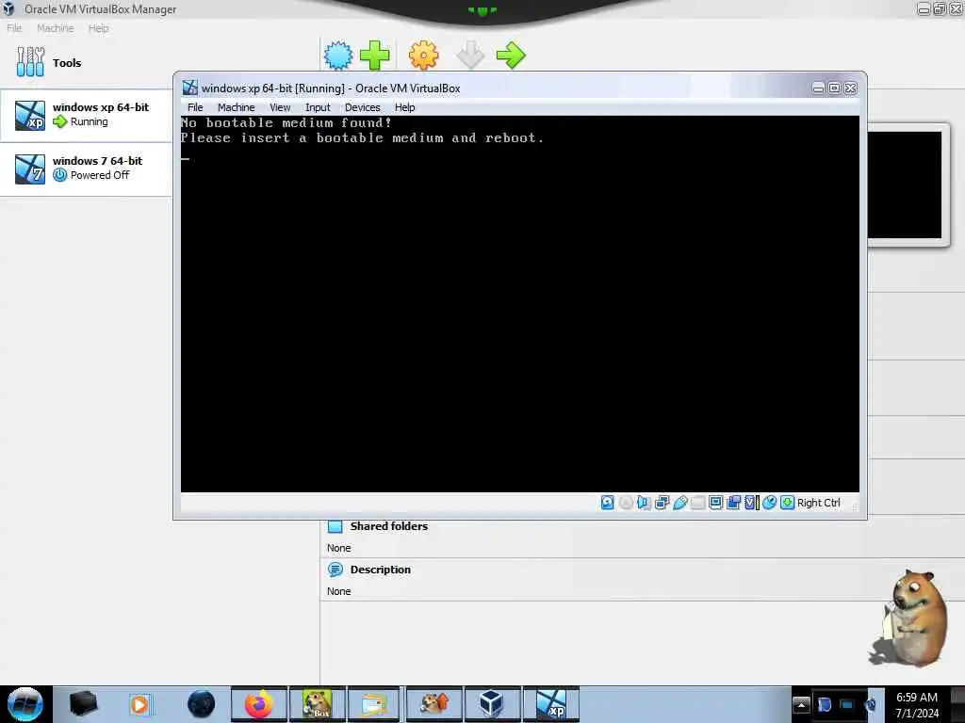Click the monitor icon in system tray
This screenshot has width=965, height=723.
pos(847,704)
